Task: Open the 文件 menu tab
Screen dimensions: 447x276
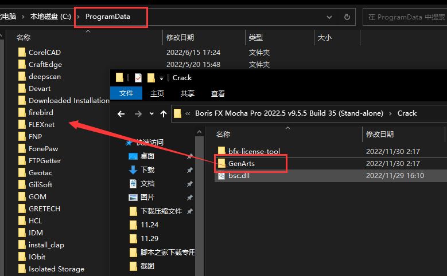Action: tap(126, 93)
